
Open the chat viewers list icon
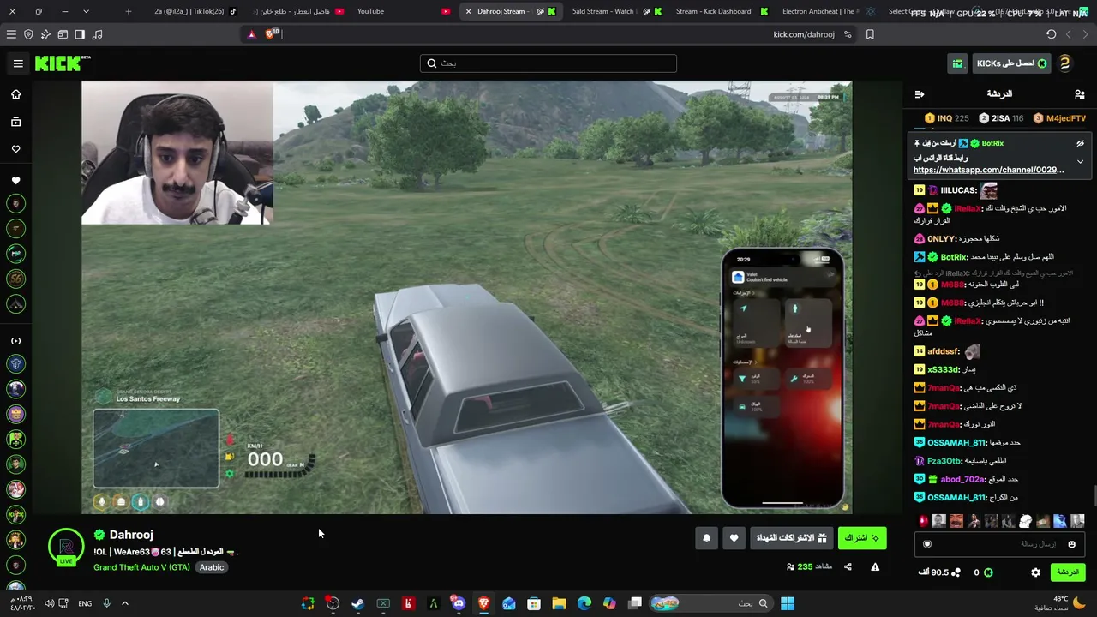[1080, 94]
